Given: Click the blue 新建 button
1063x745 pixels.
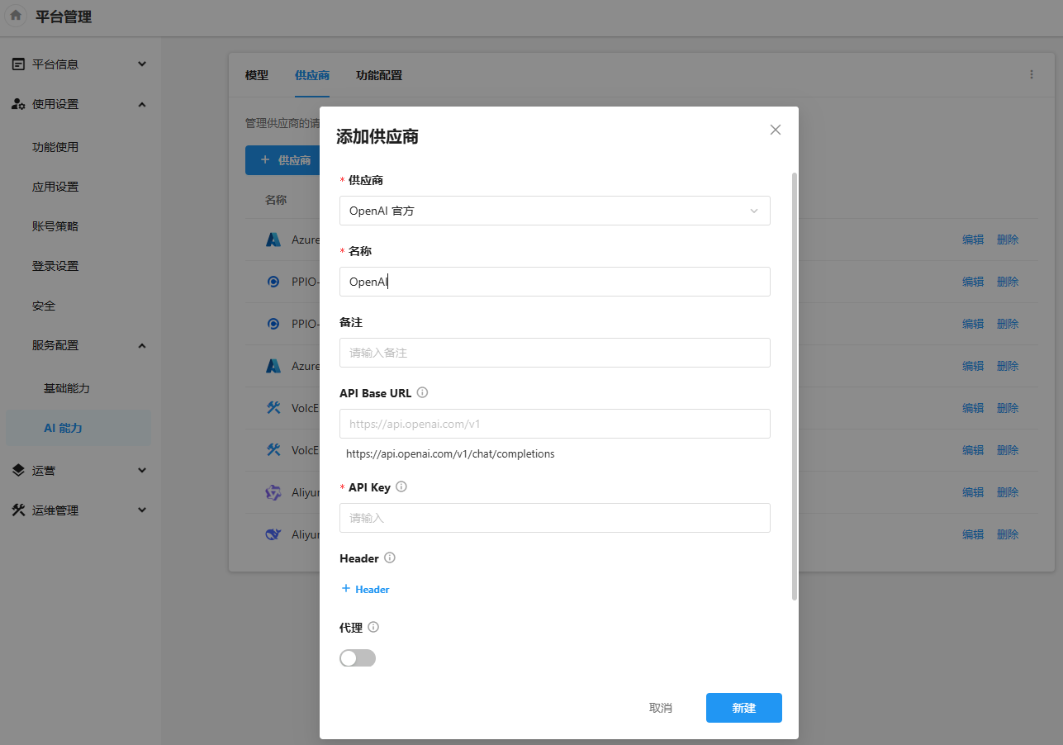Looking at the screenshot, I should [x=743, y=708].
